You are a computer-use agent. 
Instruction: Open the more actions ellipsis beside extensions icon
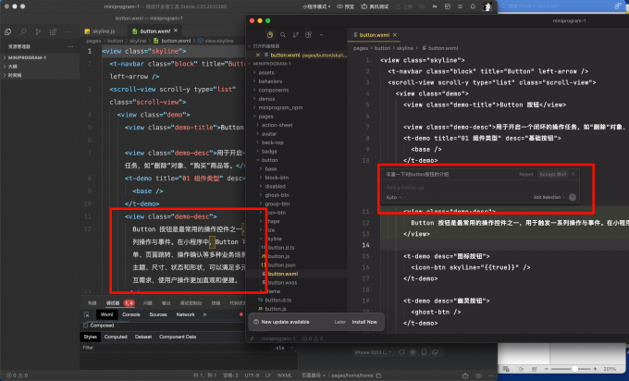coord(68,31)
